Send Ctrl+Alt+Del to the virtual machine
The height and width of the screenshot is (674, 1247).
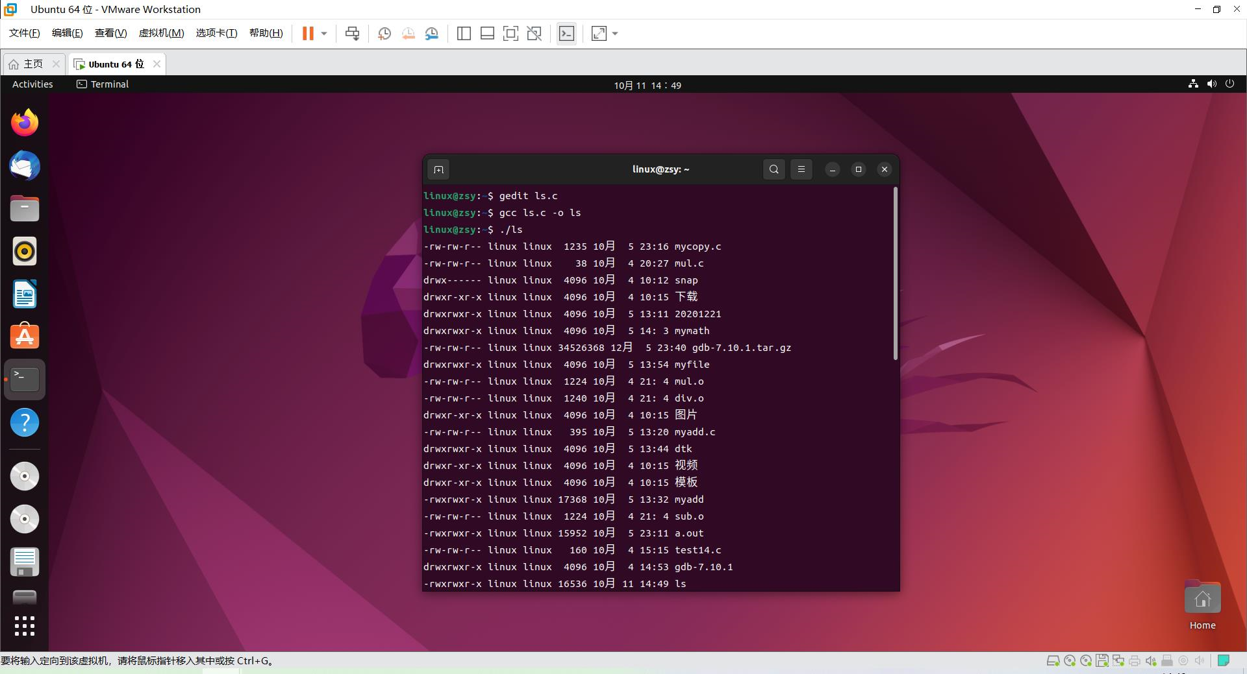click(352, 34)
